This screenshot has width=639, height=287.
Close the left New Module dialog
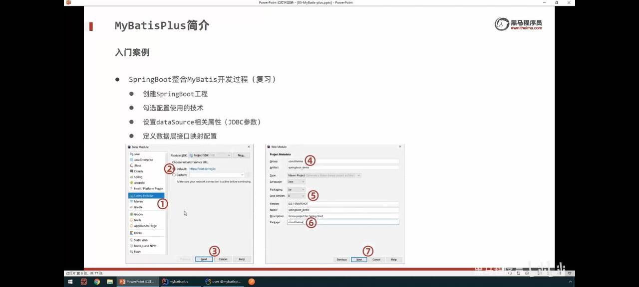(x=249, y=146)
